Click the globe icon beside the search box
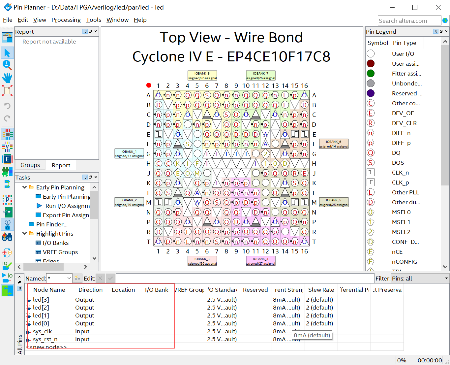Image resolution: width=450 pixels, height=365 pixels. 445,20
